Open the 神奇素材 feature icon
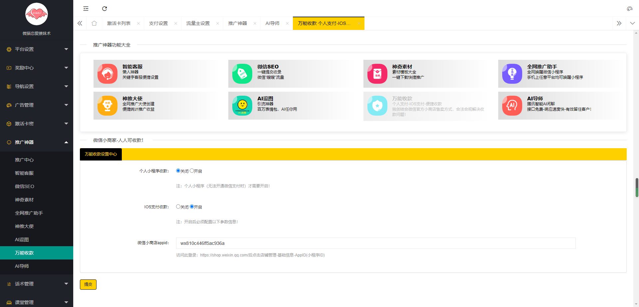The height and width of the screenshot is (307, 639). point(377,74)
